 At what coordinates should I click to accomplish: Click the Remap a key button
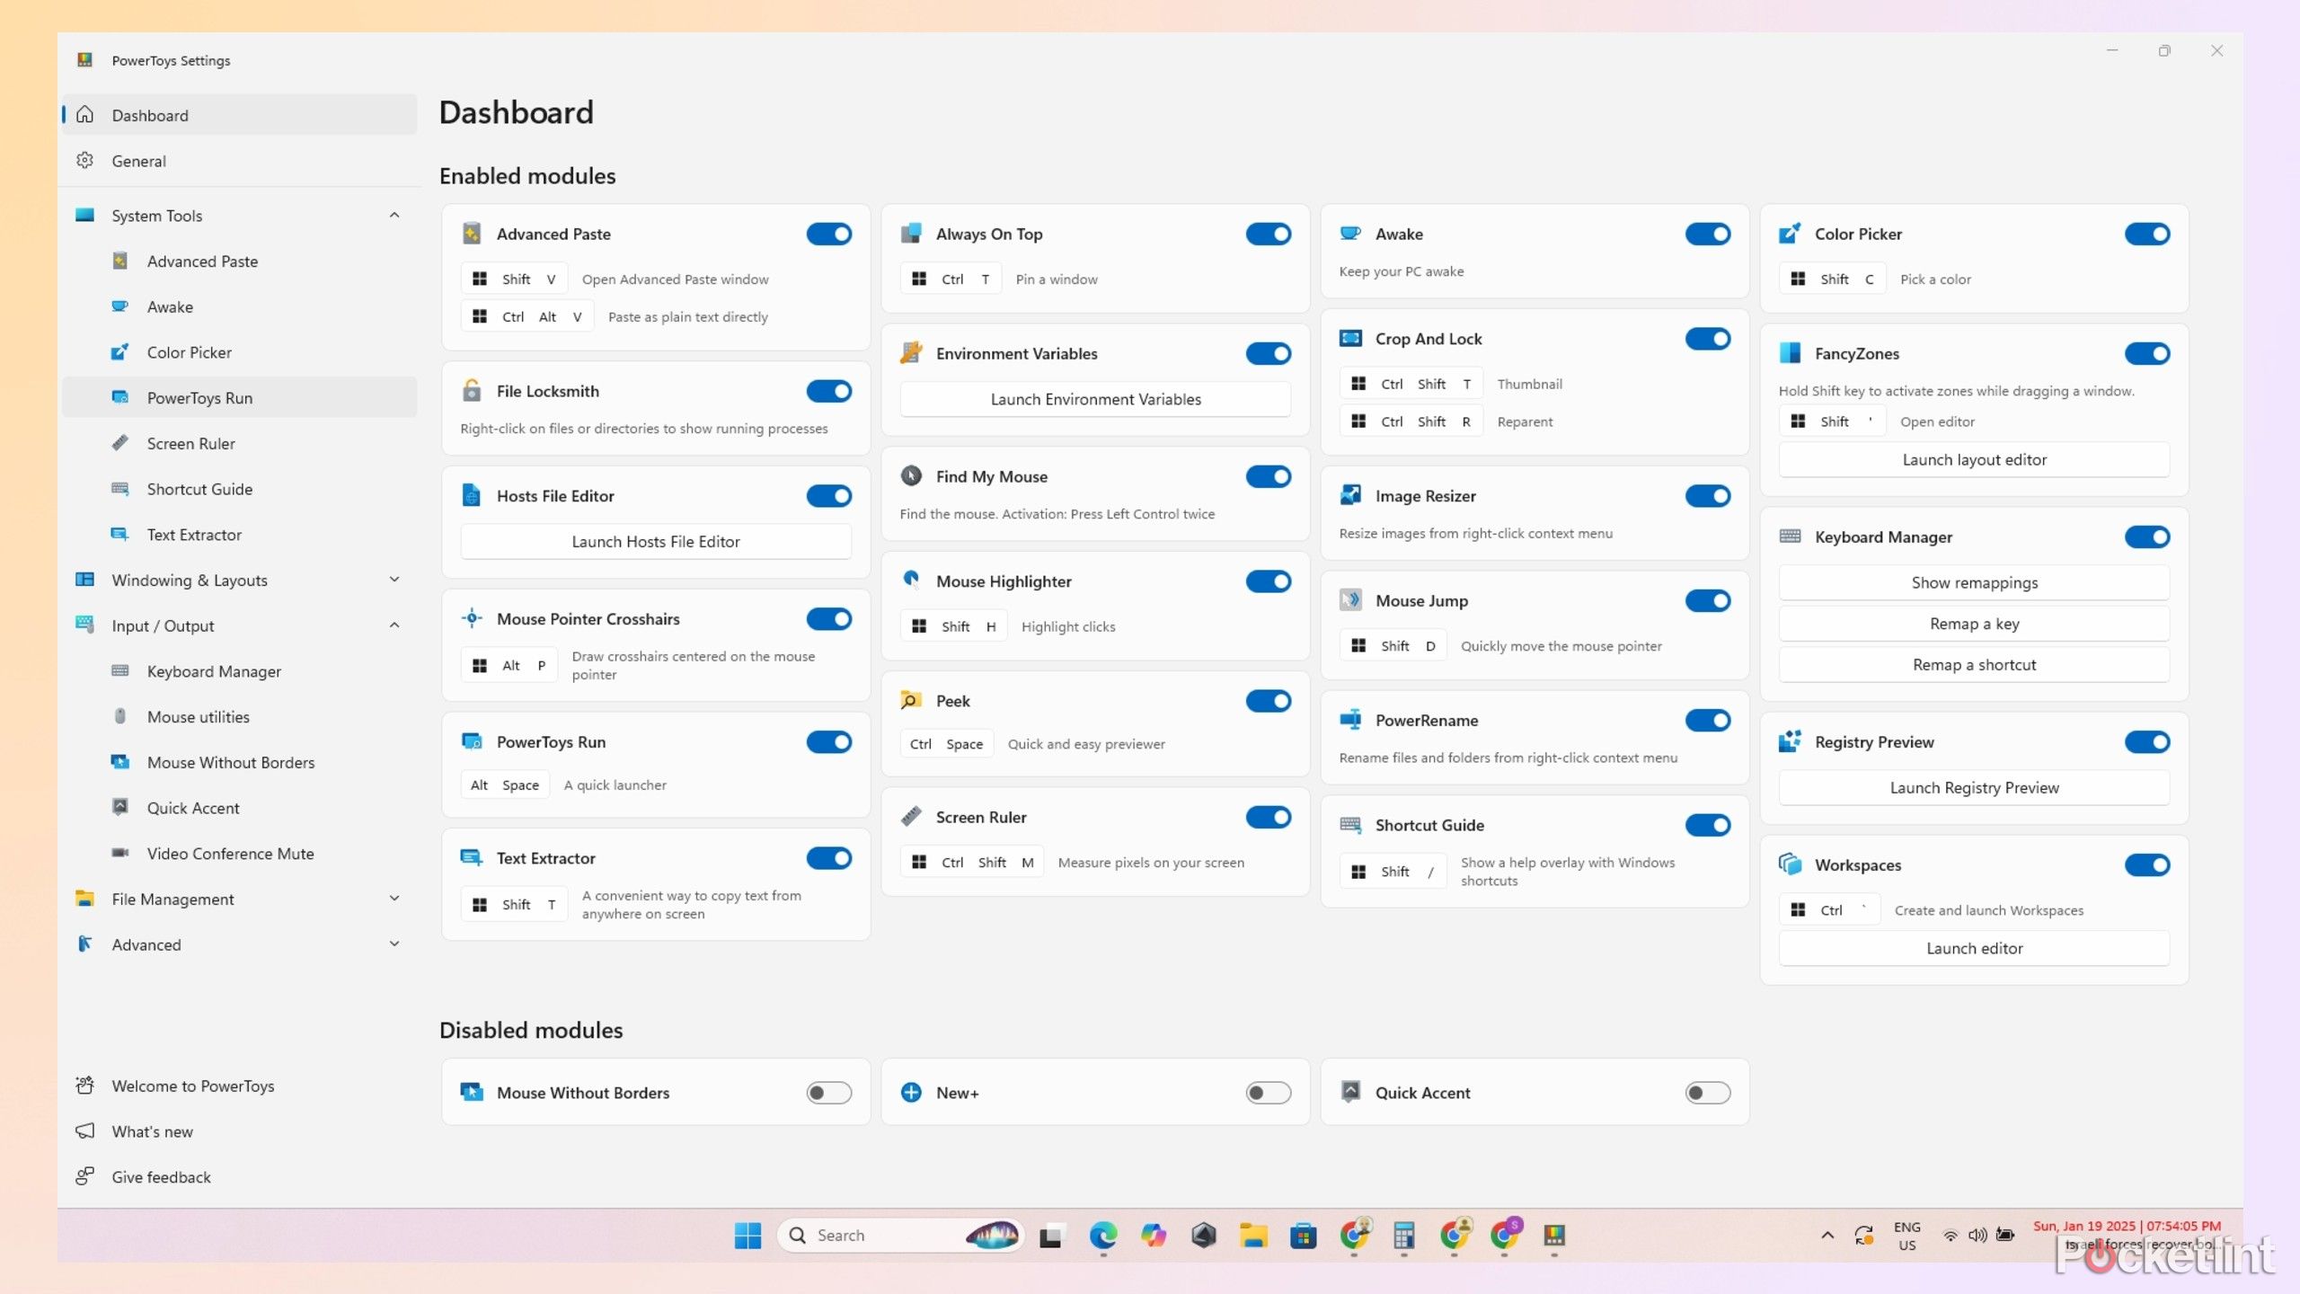1974,624
